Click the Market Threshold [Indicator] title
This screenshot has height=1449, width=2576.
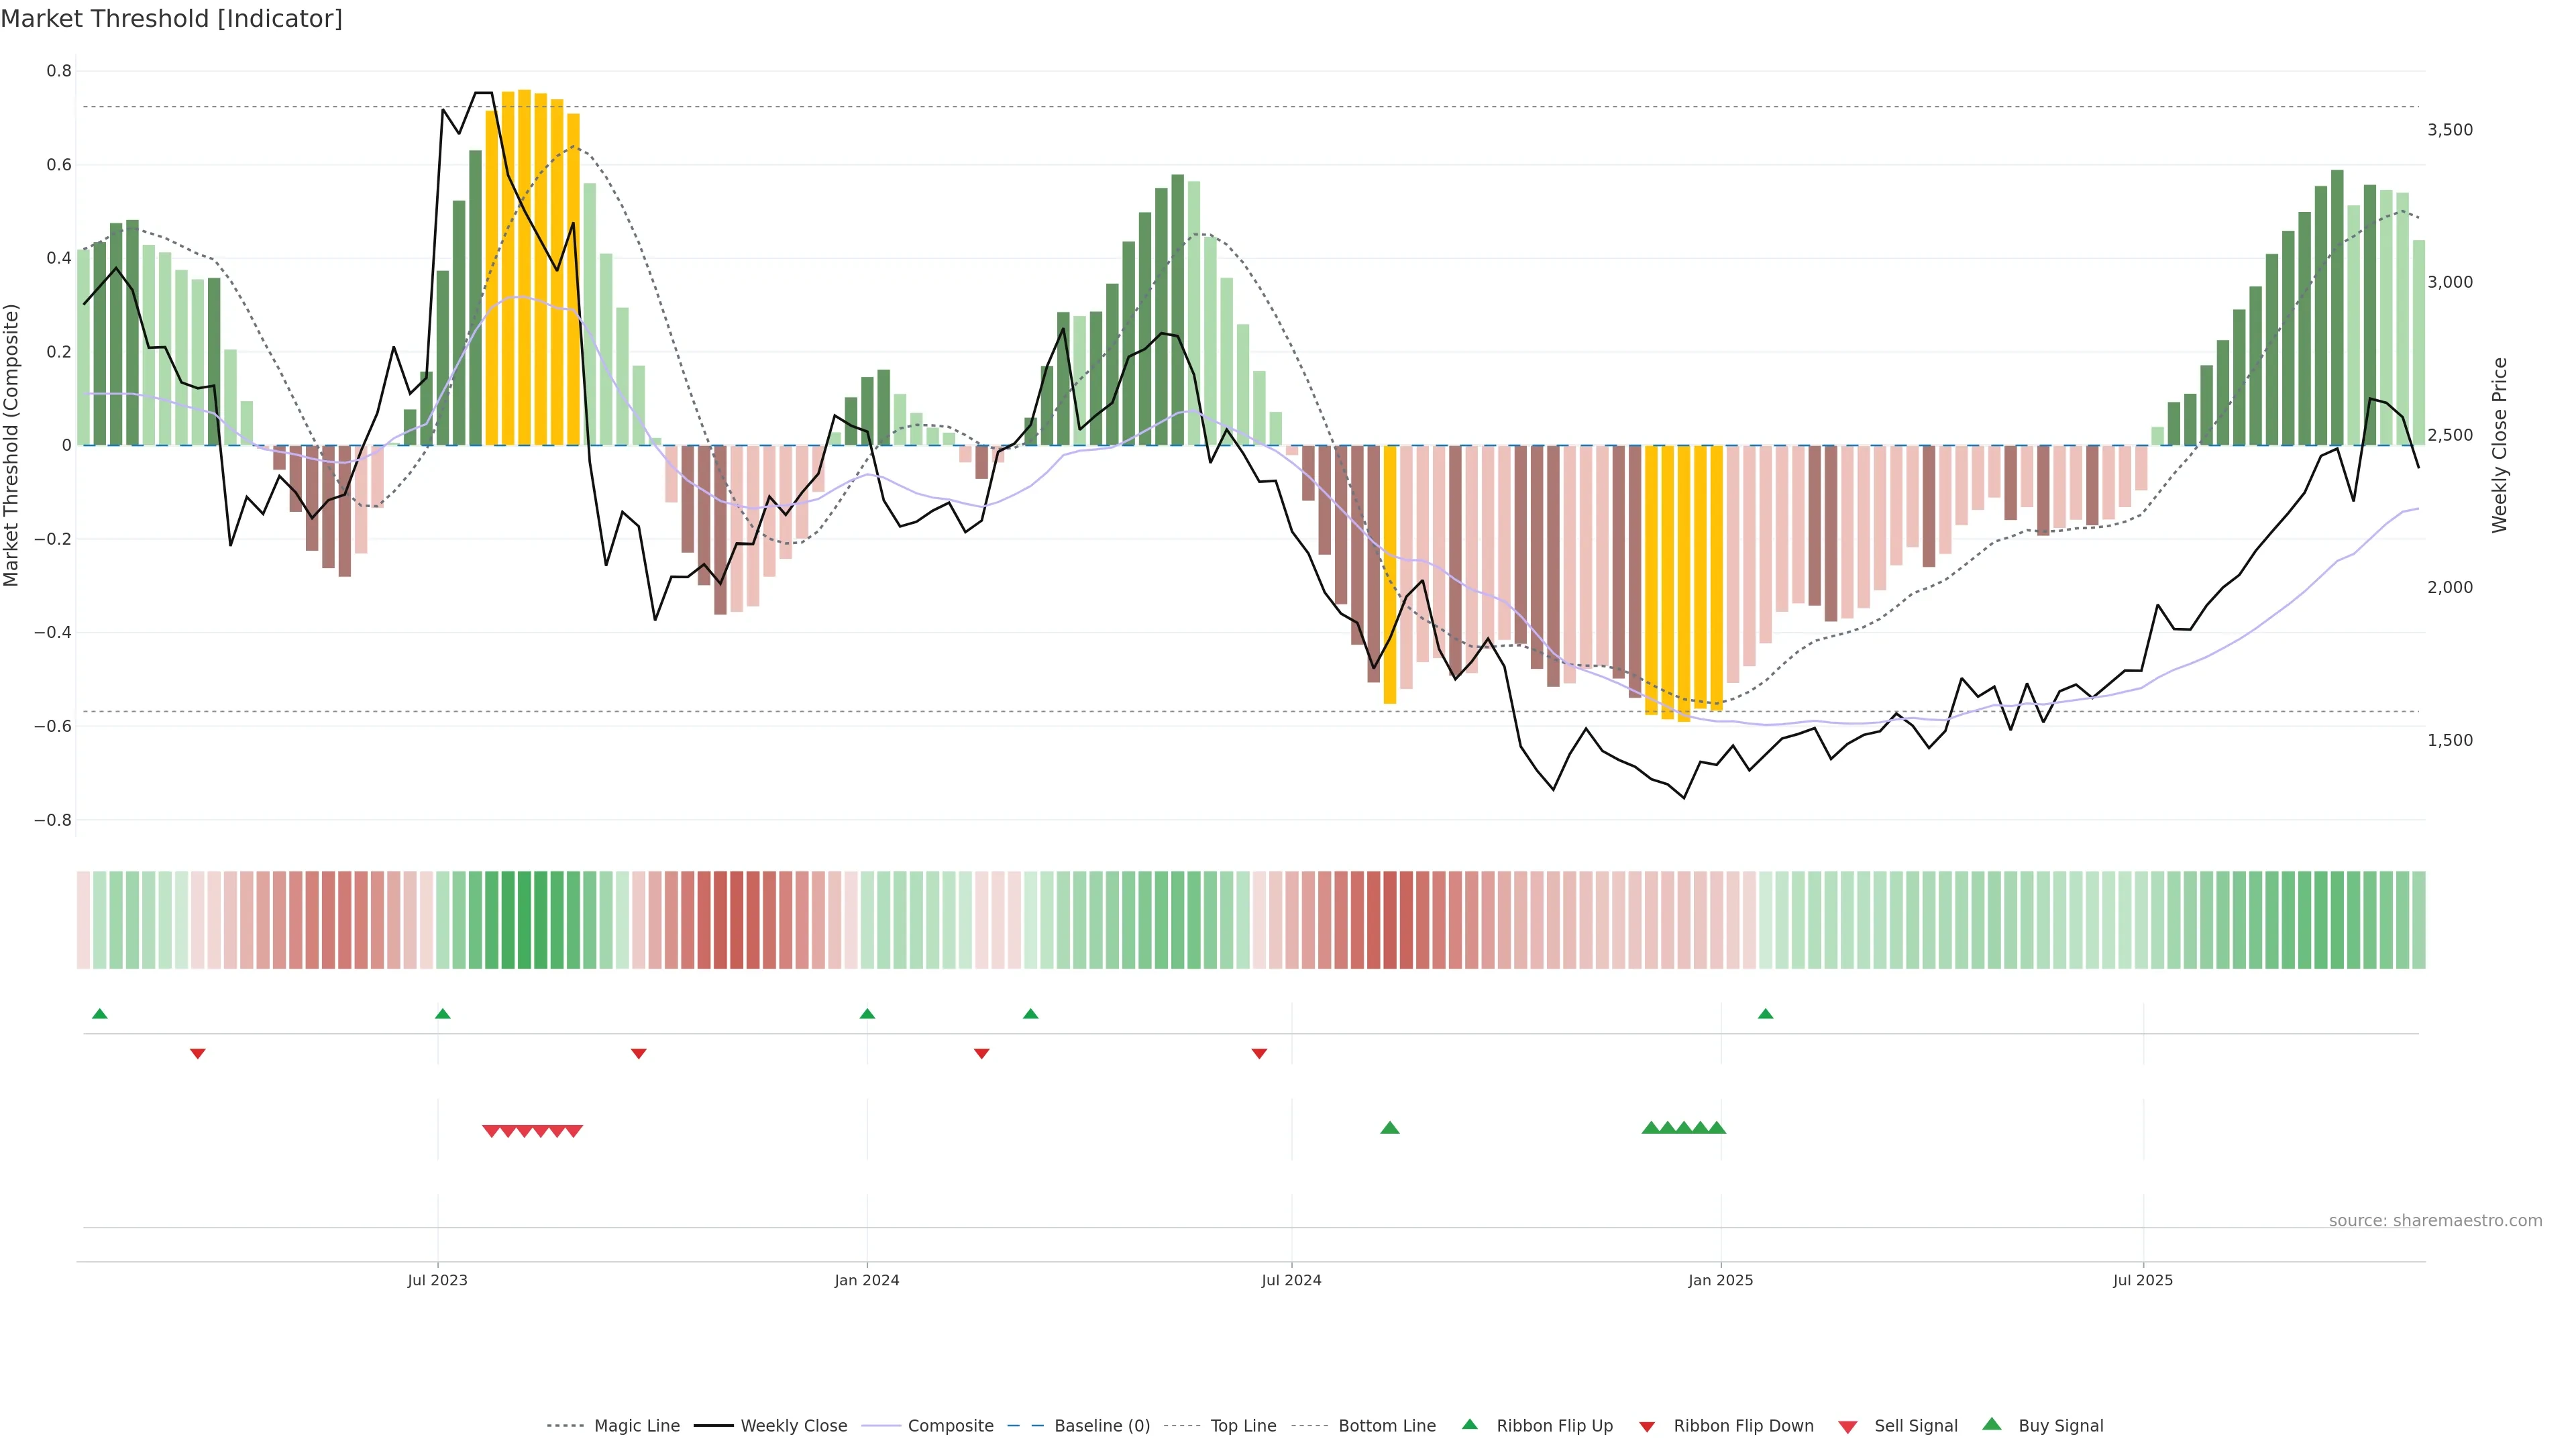click(171, 19)
